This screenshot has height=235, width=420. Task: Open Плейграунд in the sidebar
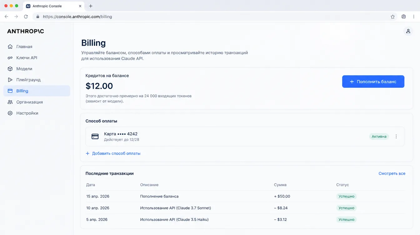coord(37,80)
